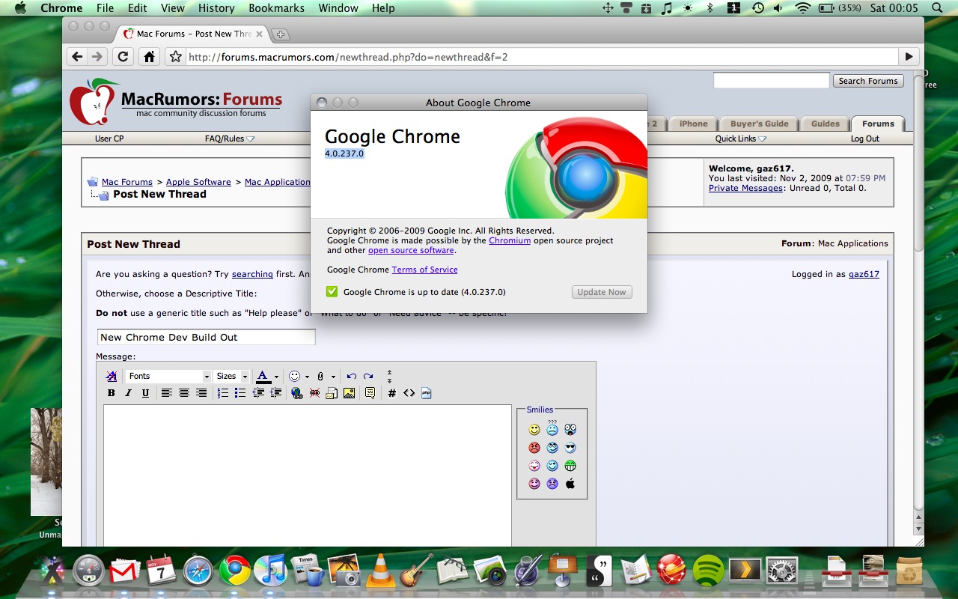Insert an ordered numbered list
This screenshot has width=958, height=599.
[x=222, y=393]
